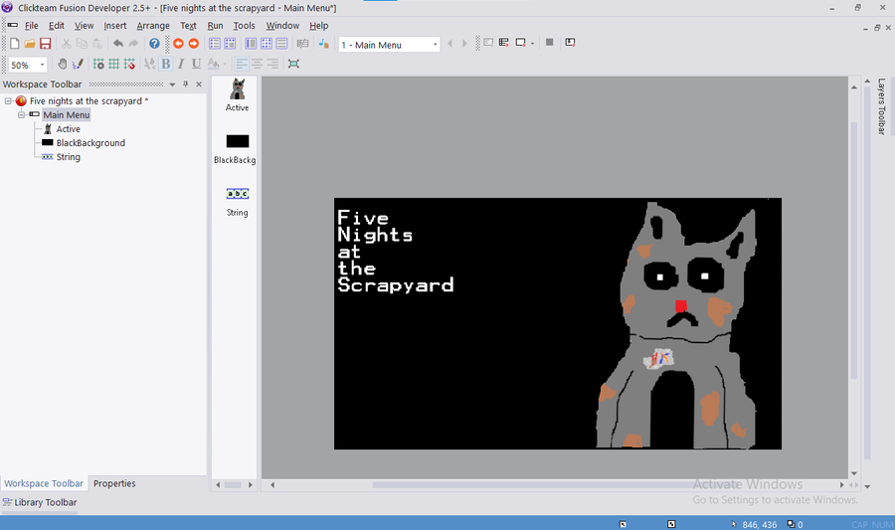Toggle align text left
Screen dimensions: 895x530
tap(242, 64)
